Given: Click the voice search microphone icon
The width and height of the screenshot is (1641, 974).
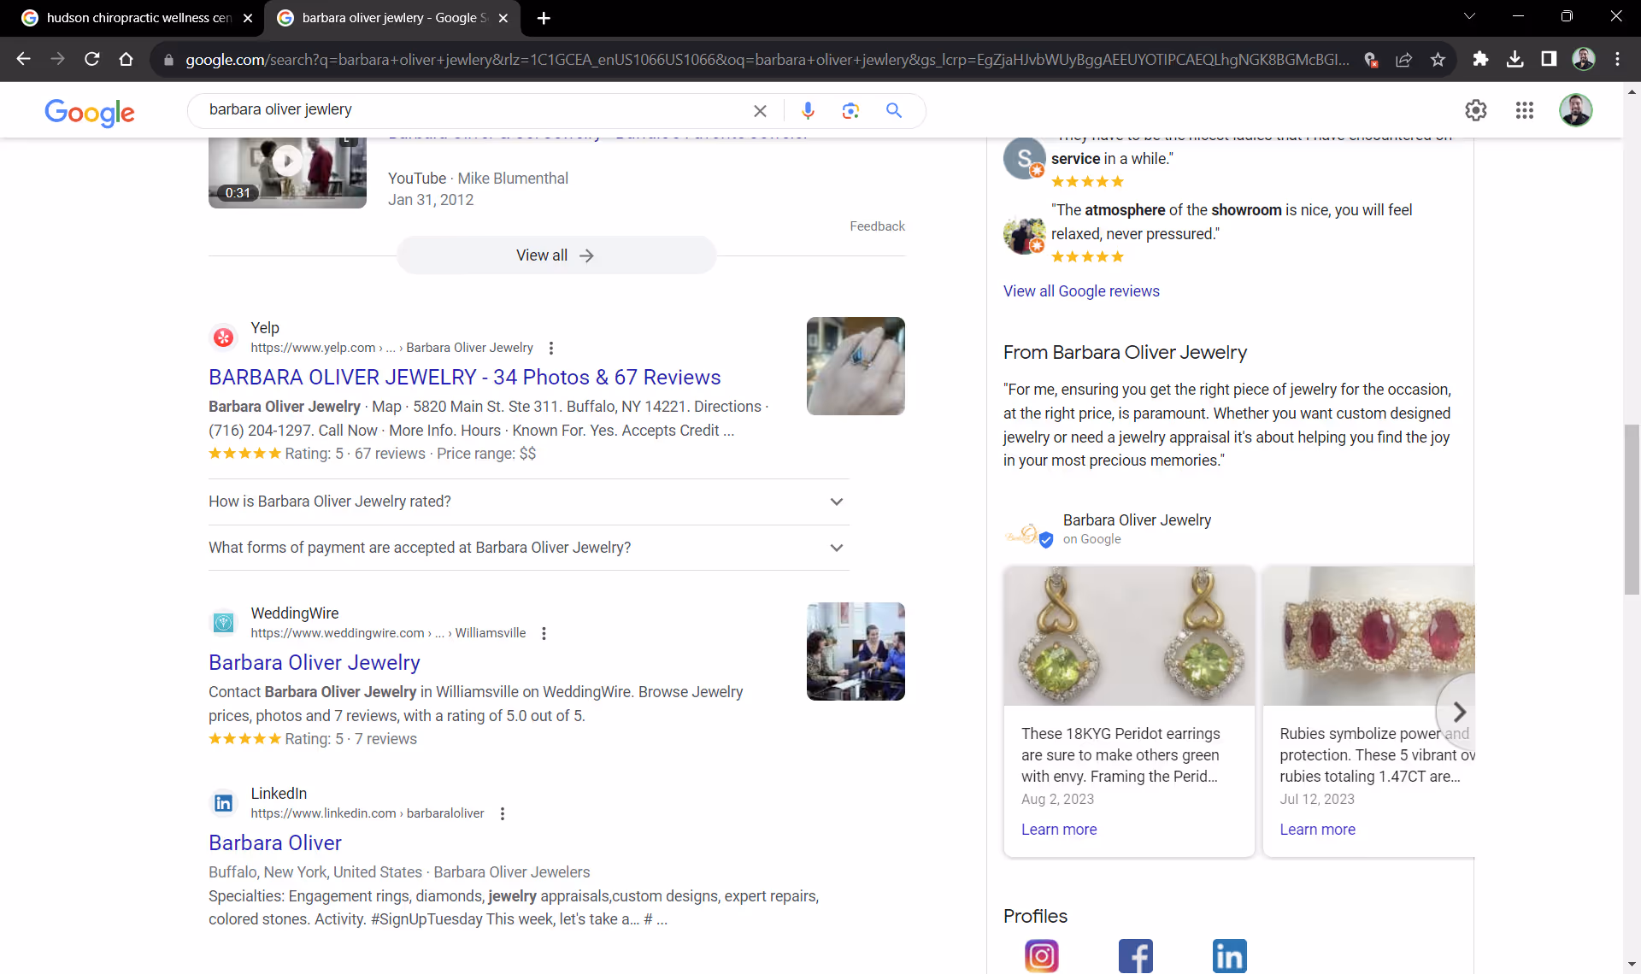Looking at the screenshot, I should [808, 110].
